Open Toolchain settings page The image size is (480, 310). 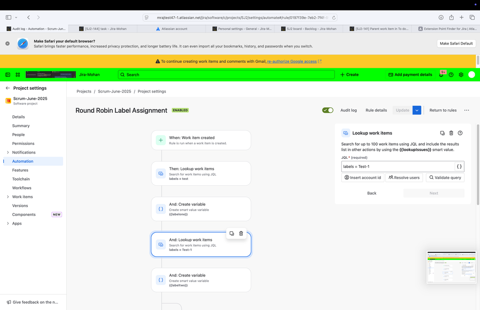[x=21, y=179]
